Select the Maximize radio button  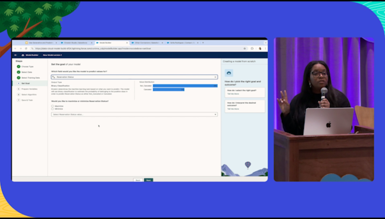[x=52, y=106]
